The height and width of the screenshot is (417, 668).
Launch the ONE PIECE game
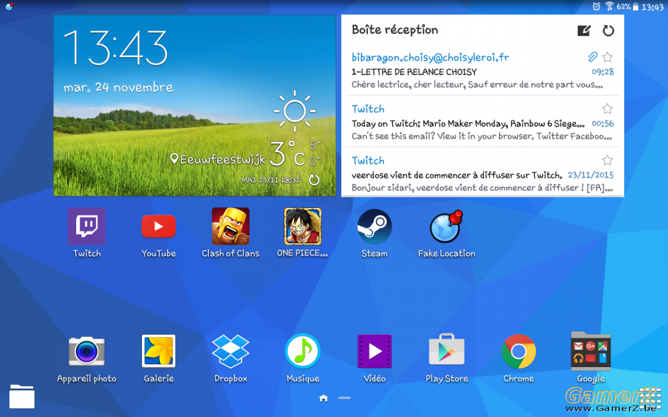(x=303, y=226)
